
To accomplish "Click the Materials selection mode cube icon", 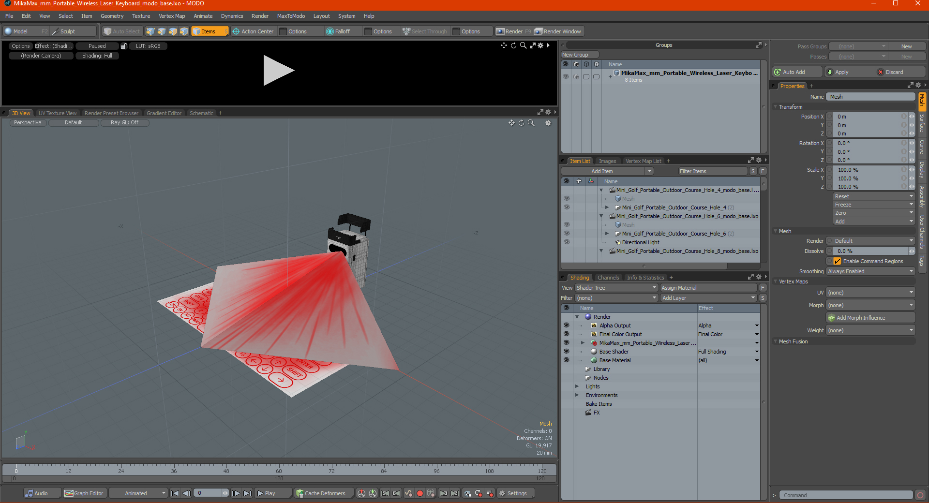I will coord(184,31).
